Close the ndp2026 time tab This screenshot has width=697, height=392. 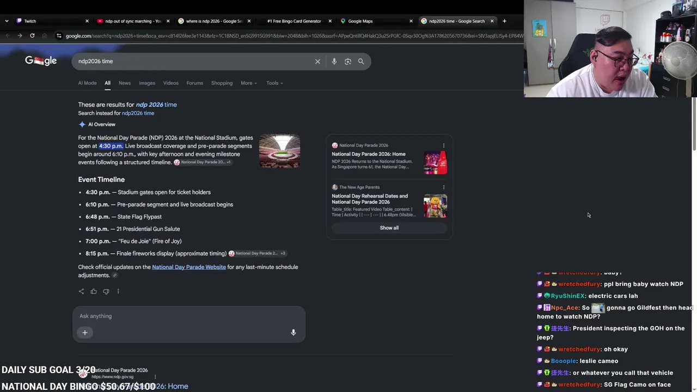click(492, 21)
